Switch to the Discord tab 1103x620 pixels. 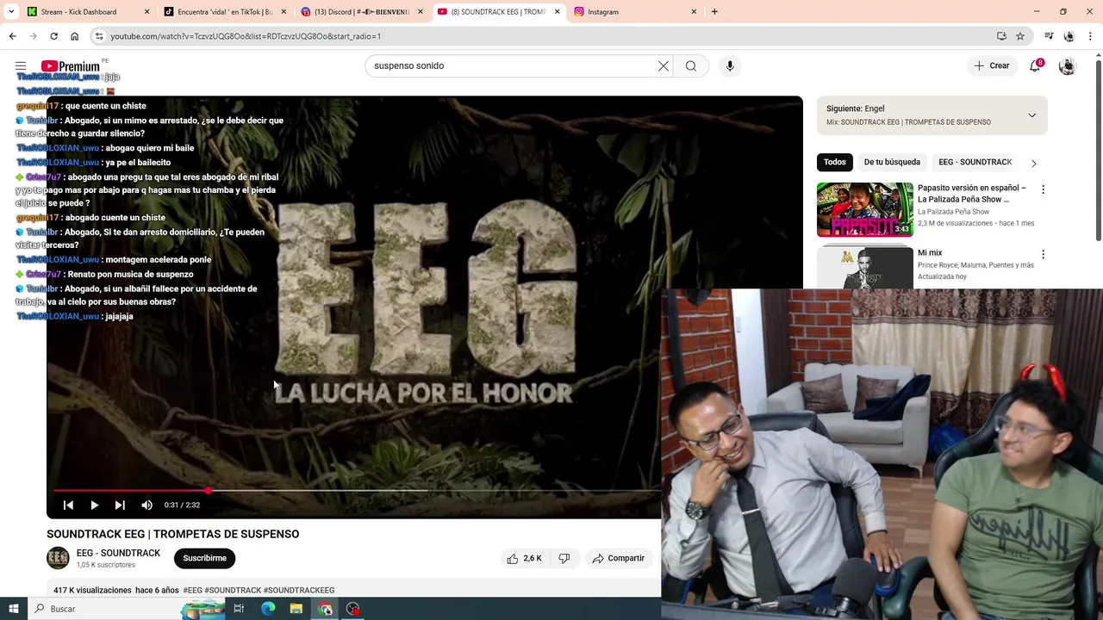point(361,12)
